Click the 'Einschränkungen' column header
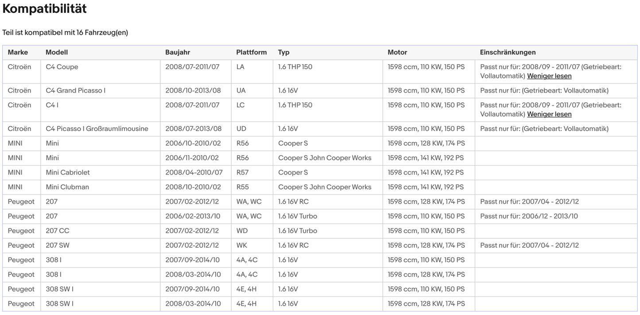The image size is (640, 315). pyautogui.click(x=508, y=52)
